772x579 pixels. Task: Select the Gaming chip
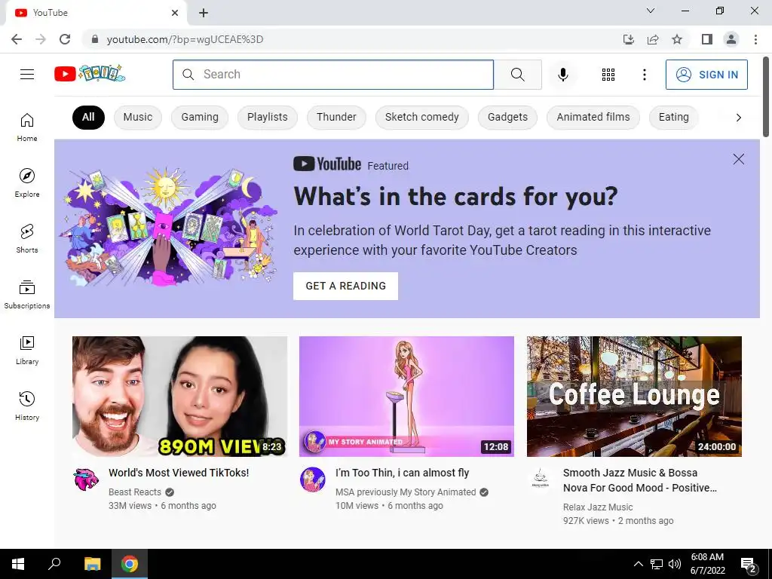[x=199, y=117]
